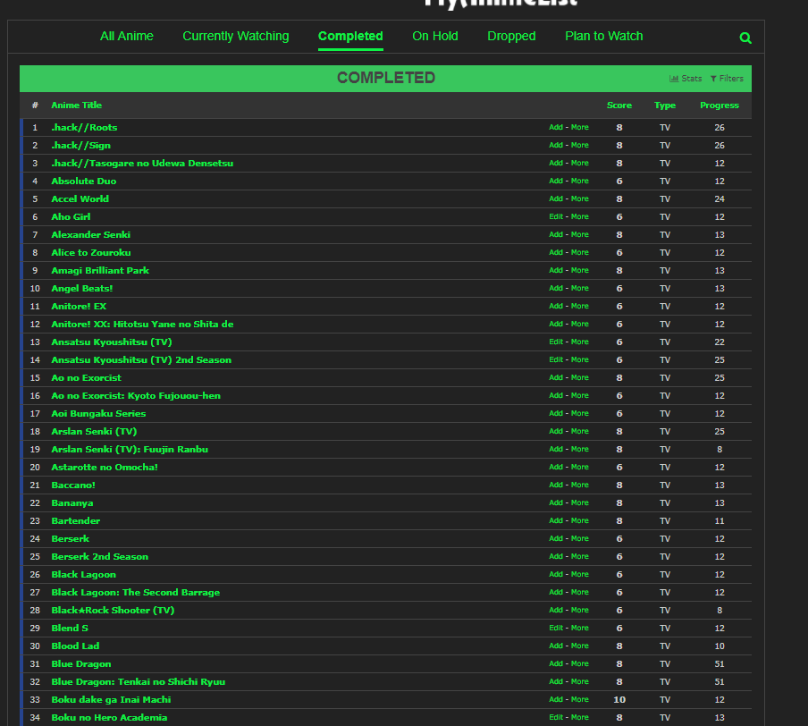Image resolution: width=808 pixels, height=726 pixels.
Task: Sort list by Progress column header
Action: coord(720,106)
